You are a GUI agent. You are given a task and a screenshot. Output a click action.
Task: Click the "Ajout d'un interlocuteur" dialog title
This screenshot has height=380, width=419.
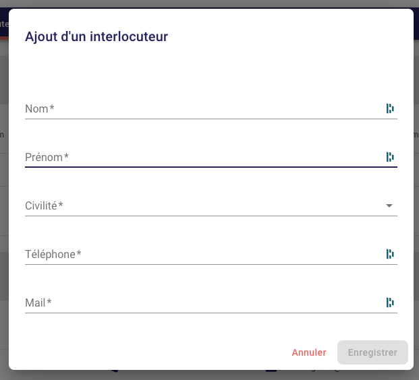96,36
